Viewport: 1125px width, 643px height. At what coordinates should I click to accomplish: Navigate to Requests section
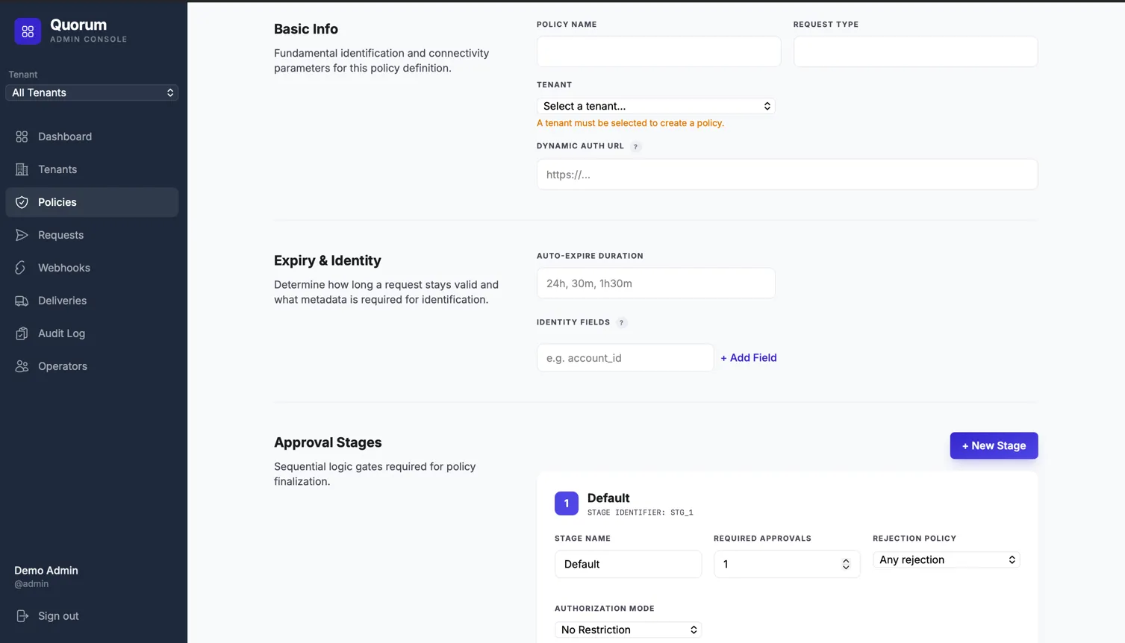[92, 235]
